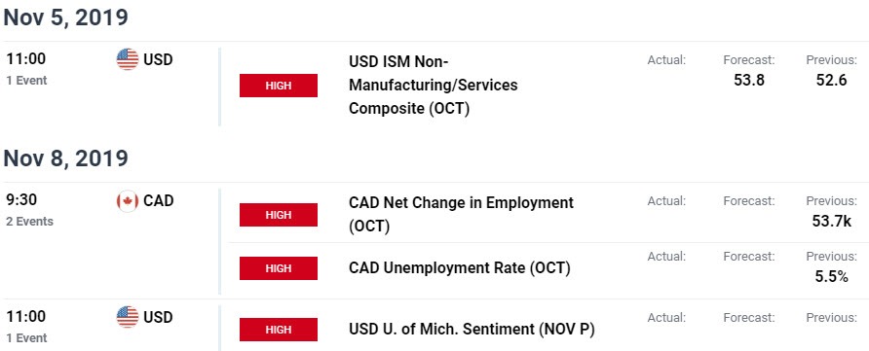869x351 pixels.
Task: Select the HIGH badge for U. of Mich. Sentiment
Action: (x=279, y=330)
